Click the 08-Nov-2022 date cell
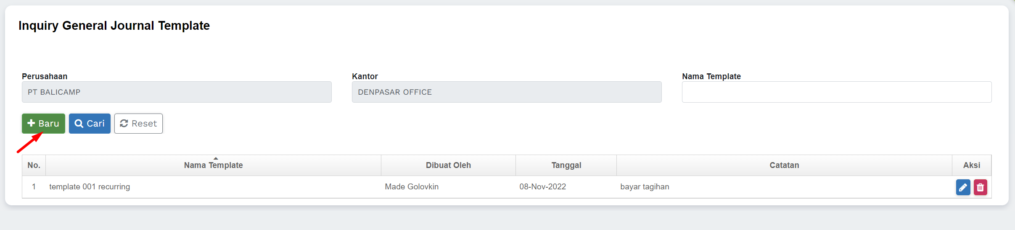The image size is (1015, 230). pyautogui.click(x=542, y=187)
